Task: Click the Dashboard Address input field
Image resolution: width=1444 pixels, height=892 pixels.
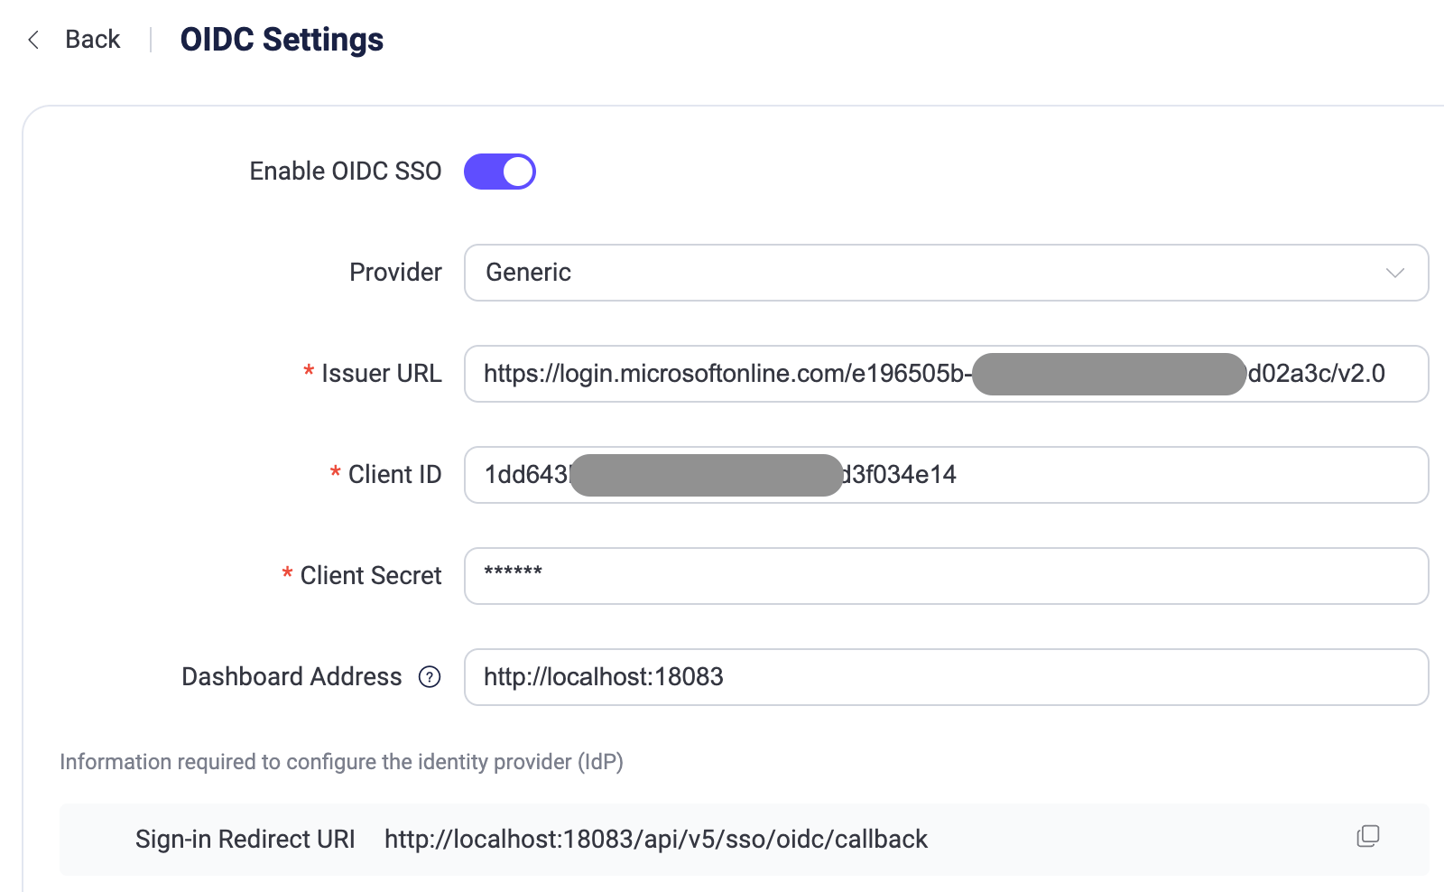Action: coord(902,677)
